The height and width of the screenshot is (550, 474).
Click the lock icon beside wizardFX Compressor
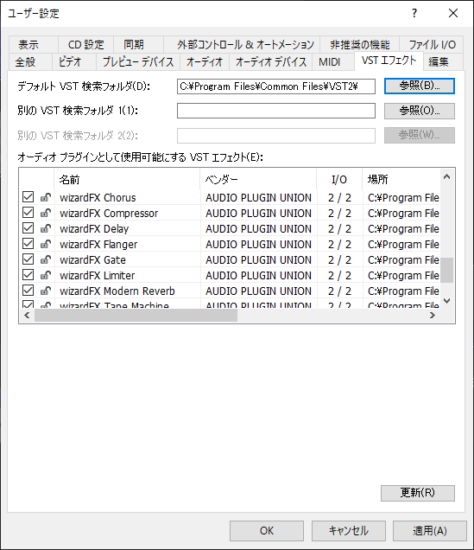46,213
